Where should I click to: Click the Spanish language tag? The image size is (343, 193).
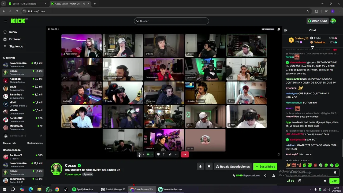88,175
